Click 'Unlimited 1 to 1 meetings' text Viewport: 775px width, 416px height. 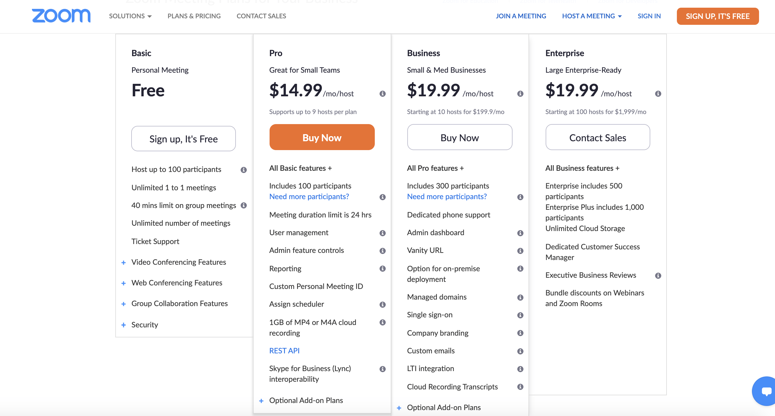(174, 188)
